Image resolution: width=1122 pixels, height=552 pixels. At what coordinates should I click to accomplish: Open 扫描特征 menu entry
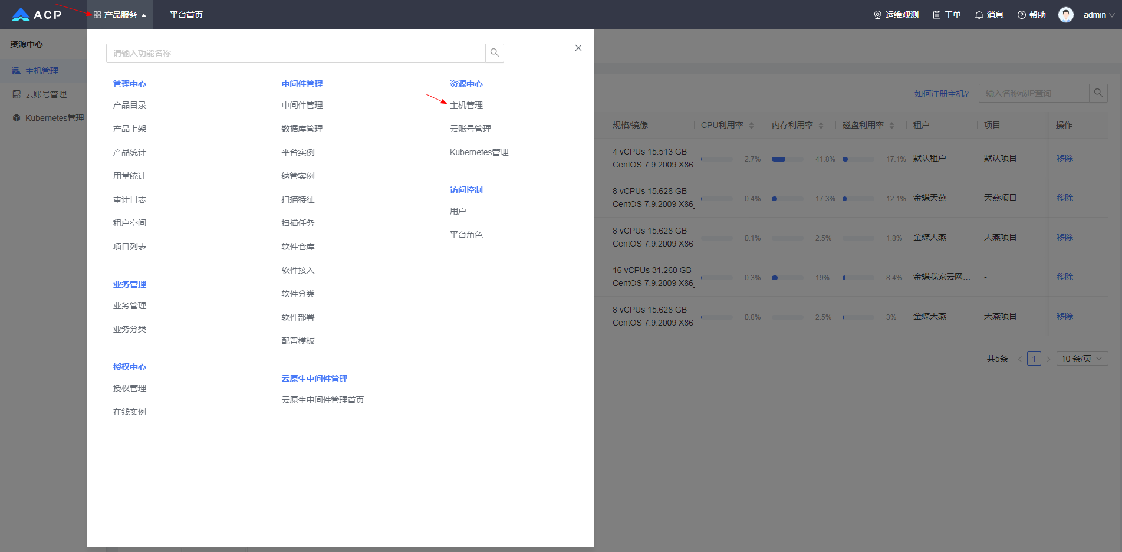(298, 199)
